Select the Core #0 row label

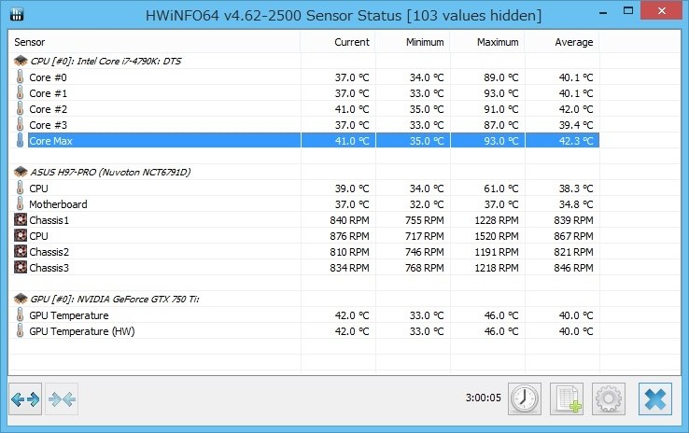tap(48, 77)
